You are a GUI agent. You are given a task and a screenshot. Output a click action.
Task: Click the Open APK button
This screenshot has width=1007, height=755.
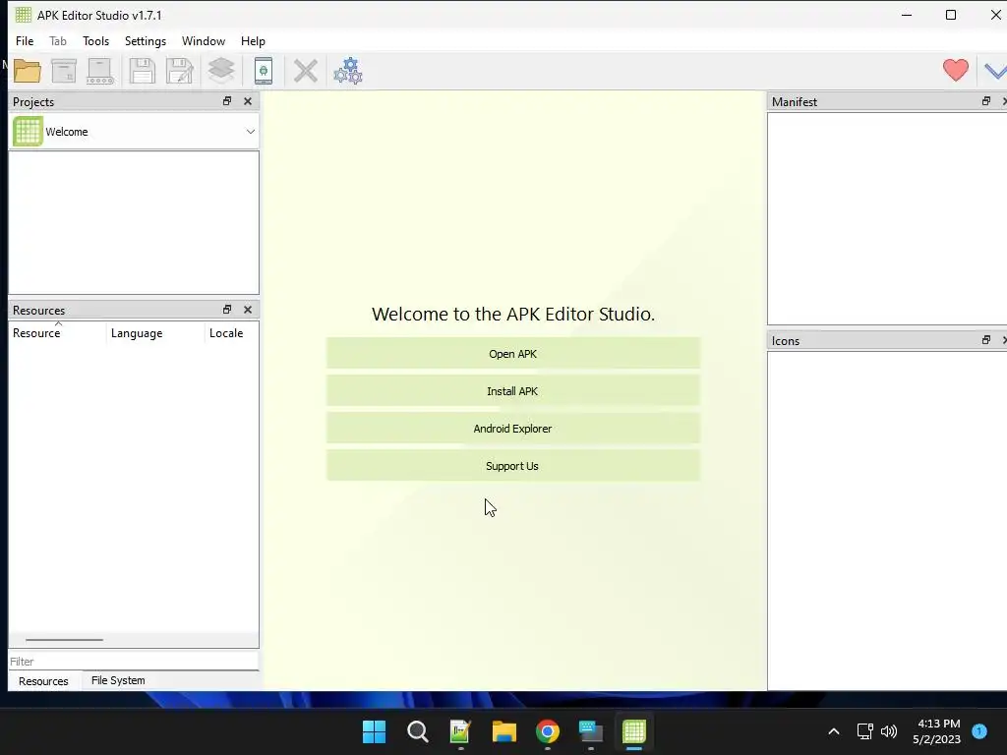tap(513, 354)
